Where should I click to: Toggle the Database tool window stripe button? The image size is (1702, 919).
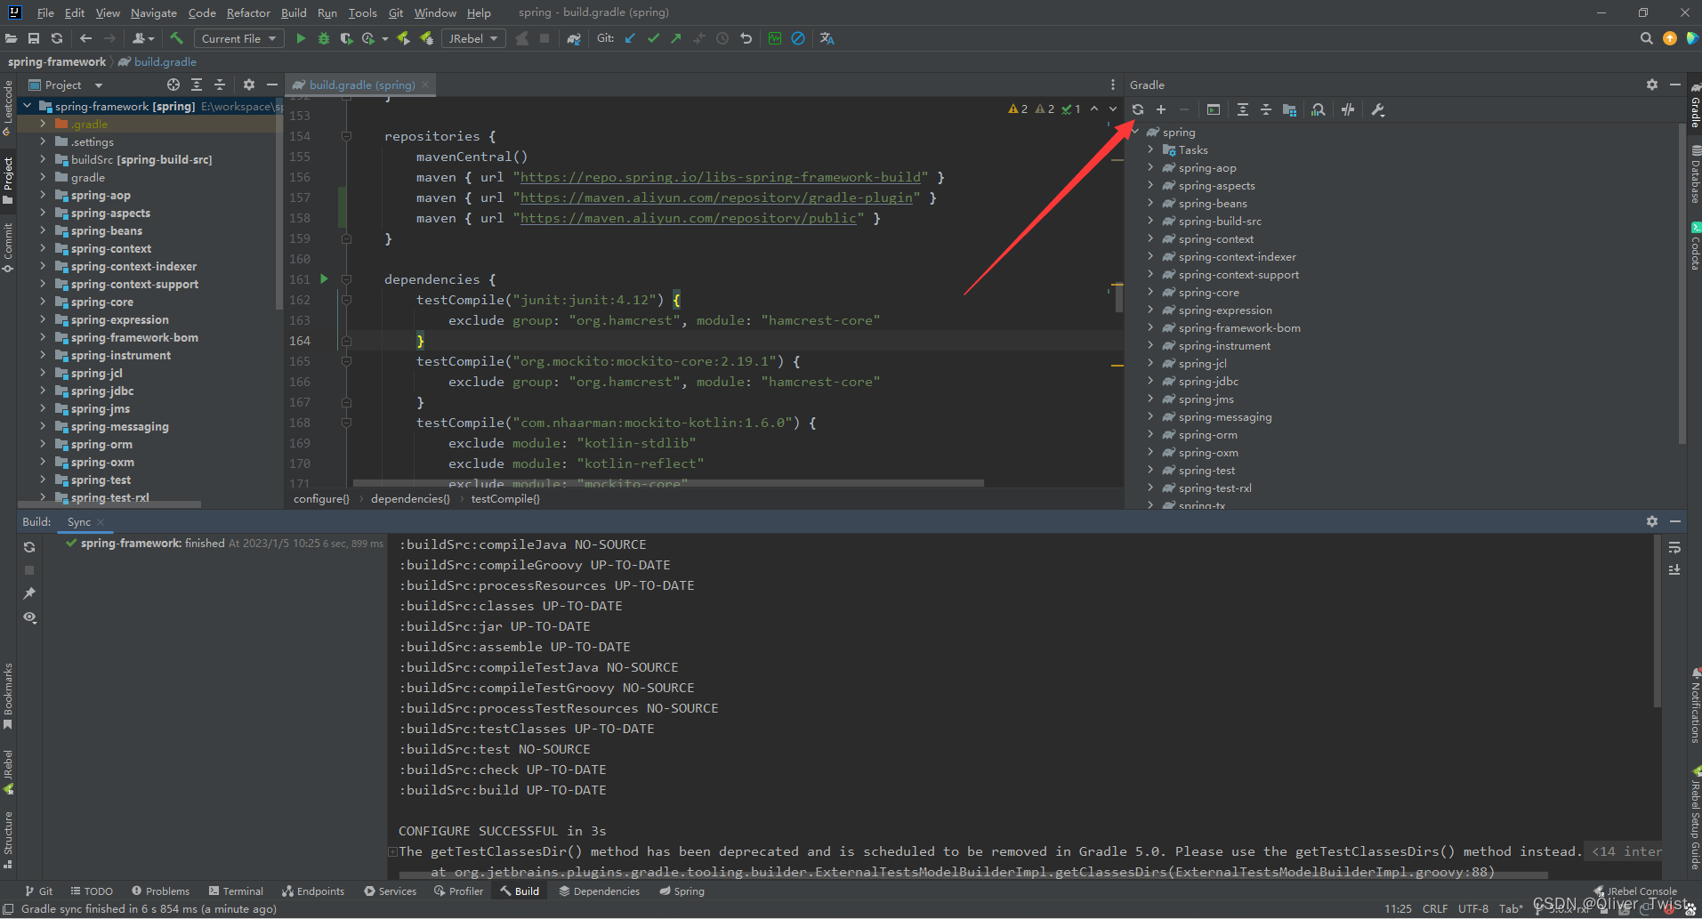pyautogui.click(x=1695, y=174)
